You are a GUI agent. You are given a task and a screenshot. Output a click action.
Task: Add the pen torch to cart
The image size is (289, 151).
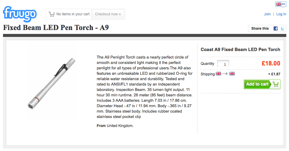coord(262,84)
